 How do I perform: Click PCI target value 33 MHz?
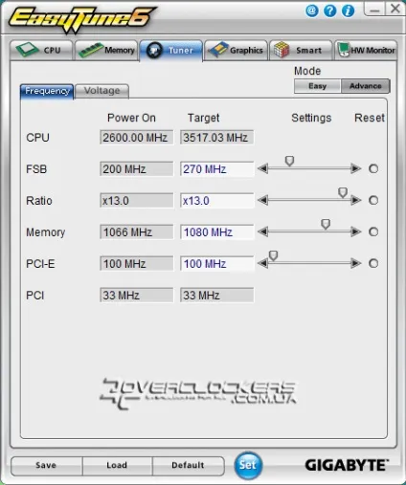click(x=217, y=296)
